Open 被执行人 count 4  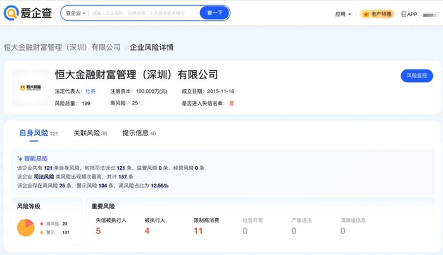point(147,231)
